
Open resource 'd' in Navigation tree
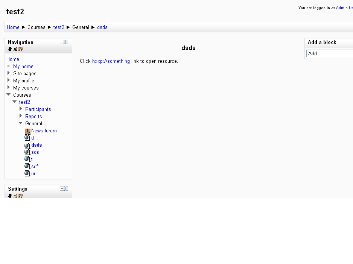33,138
